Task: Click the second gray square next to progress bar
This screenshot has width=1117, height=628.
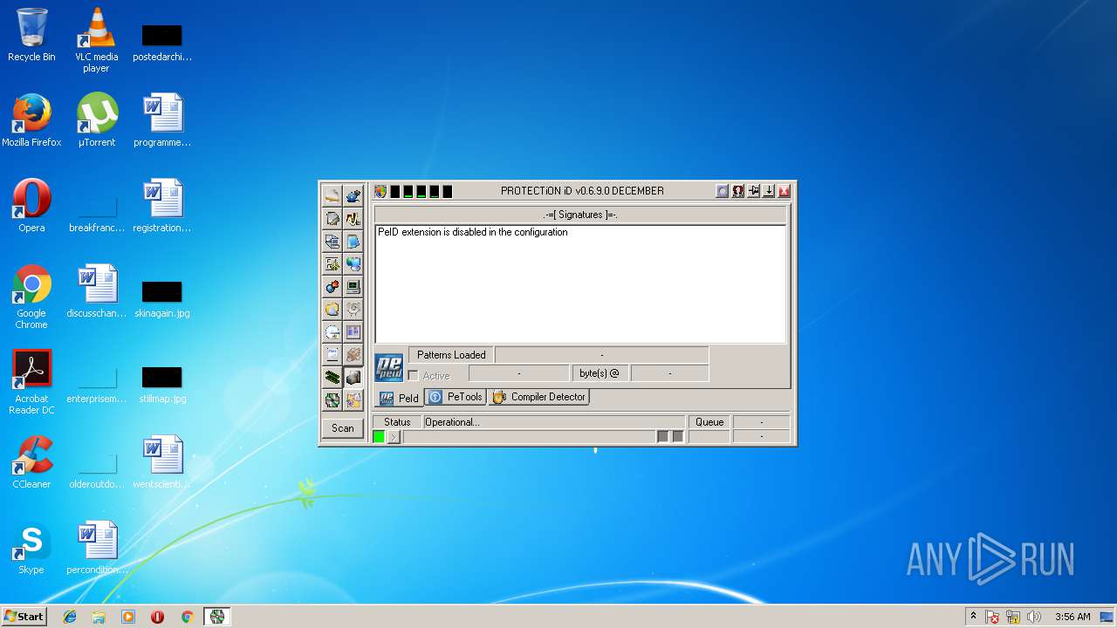Action: tap(678, 436)
